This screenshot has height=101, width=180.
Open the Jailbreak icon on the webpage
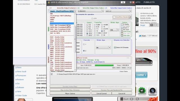click(142, 91)
